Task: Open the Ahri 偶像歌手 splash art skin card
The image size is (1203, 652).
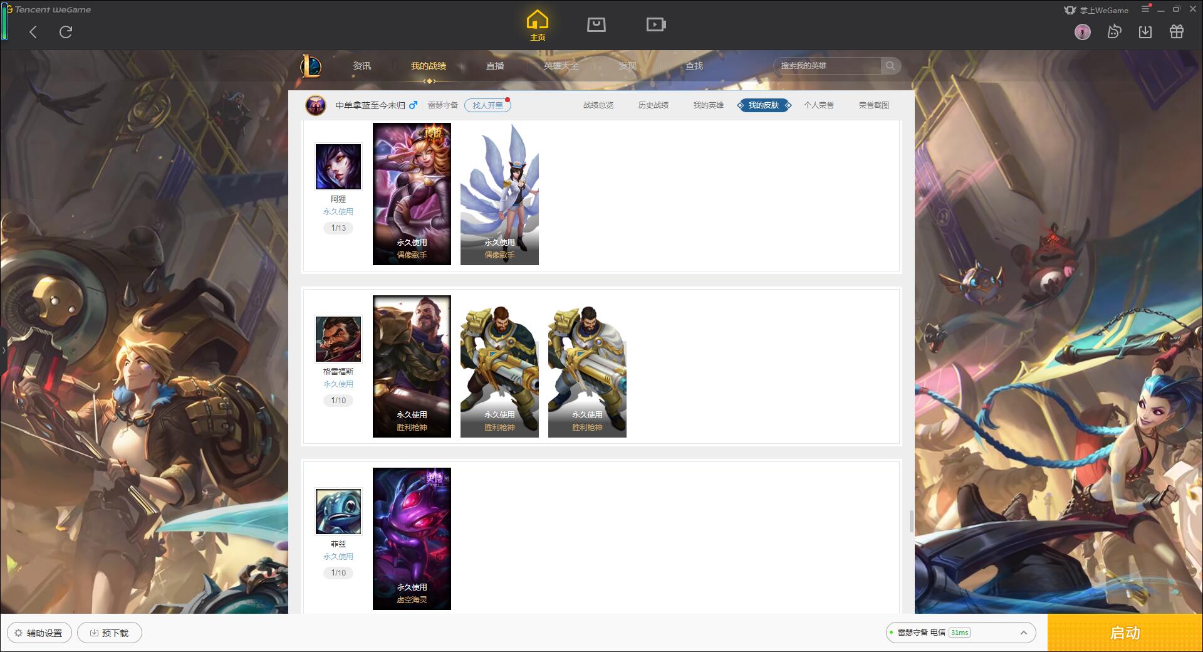Action: click(x=412, y=194)
